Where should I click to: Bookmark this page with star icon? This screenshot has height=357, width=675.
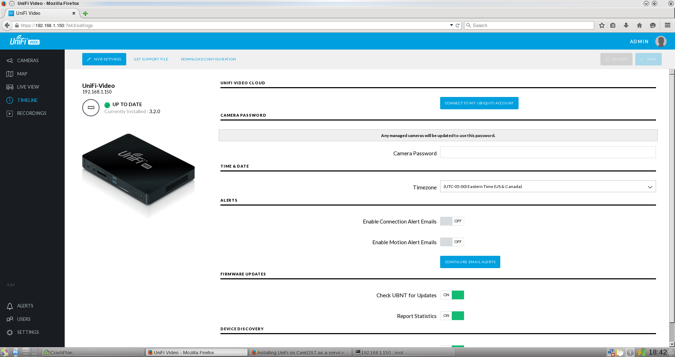coord(602,25)
